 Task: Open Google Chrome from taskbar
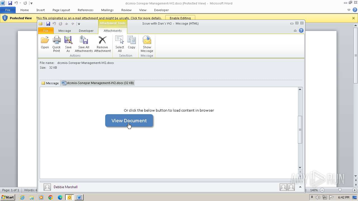pos(51,197)
